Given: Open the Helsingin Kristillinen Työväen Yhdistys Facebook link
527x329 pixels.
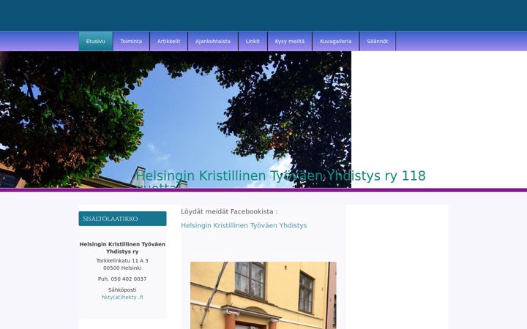Looking at the screenshot, I should (244, 226).
